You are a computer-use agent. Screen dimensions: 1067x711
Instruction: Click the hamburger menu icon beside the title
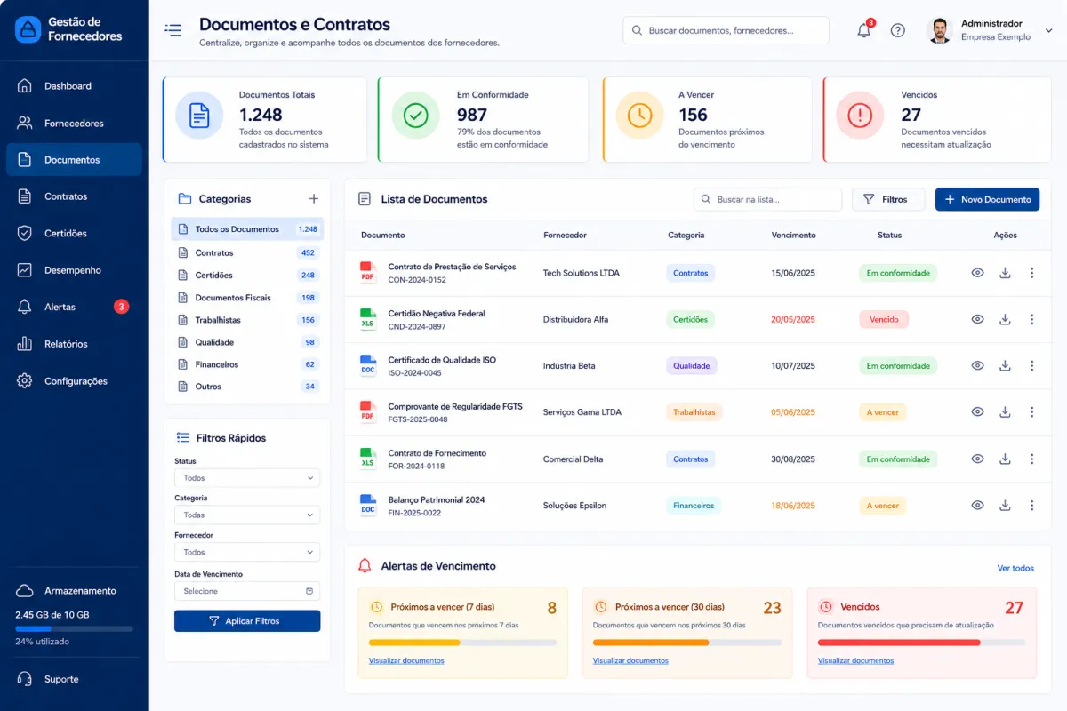tap(173, 30)
